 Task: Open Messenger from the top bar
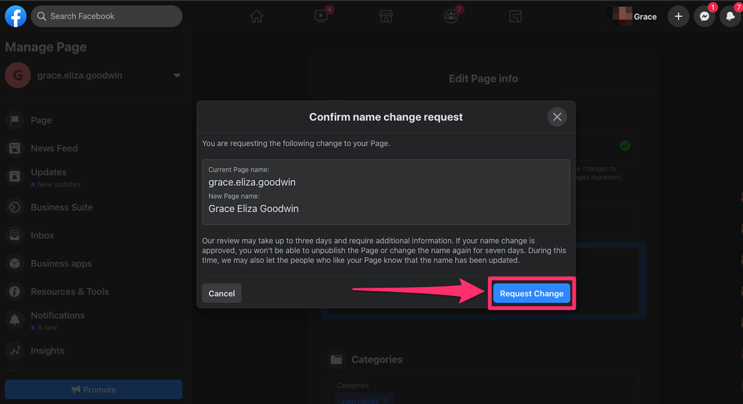[x=705, y=17]
